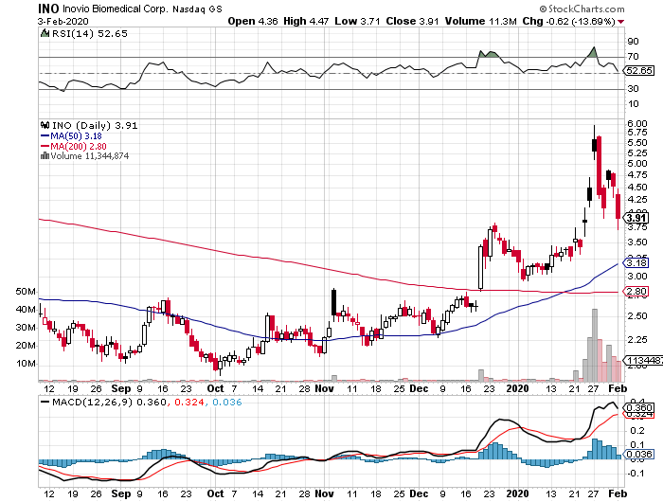Click the red 2.80 moving average axis tag
Viewport: 663px width, 502px height.
[x=636, y=292]
